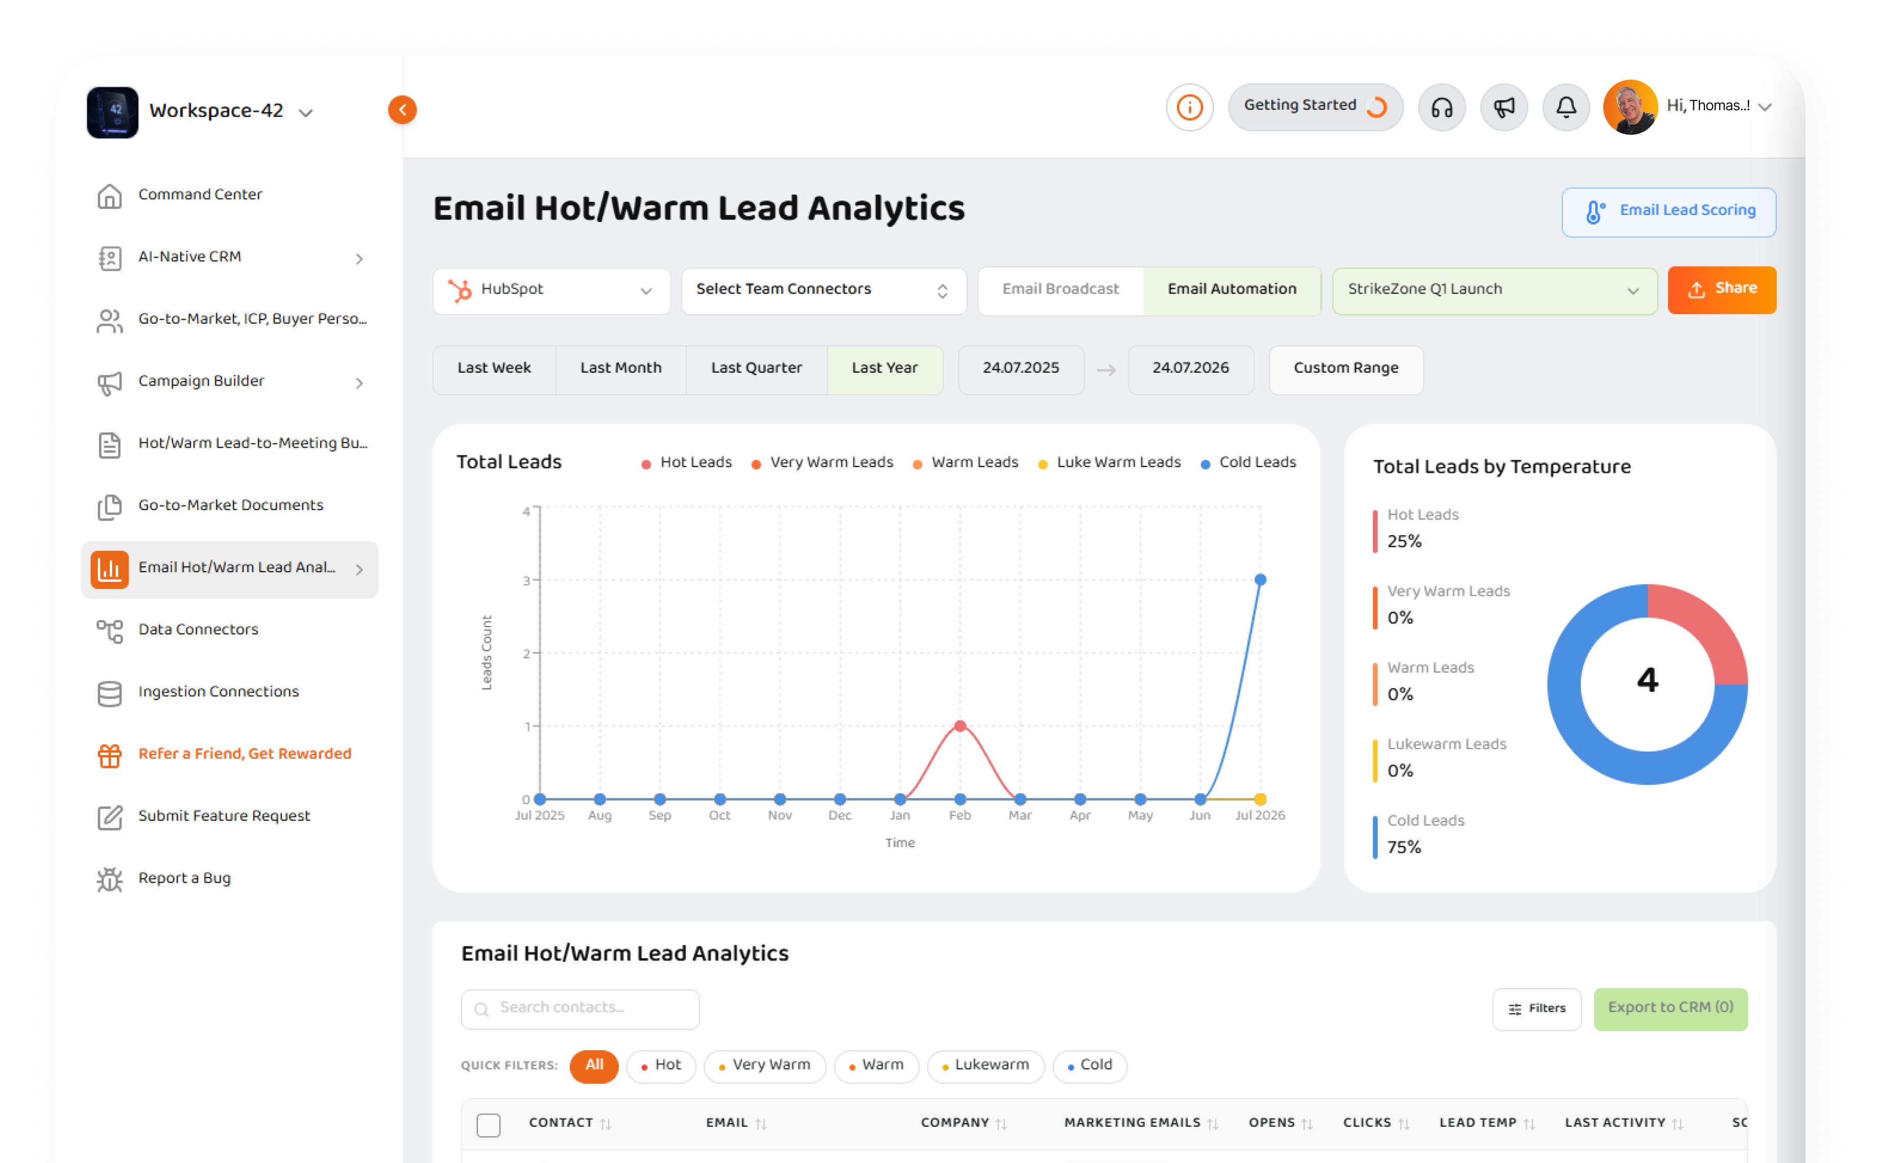Image resolution: width=1879 pixels, height=1163 pixels.
Task: Expand the Campaign Builder submenu chevron
Action: click(x=359, y=383)
